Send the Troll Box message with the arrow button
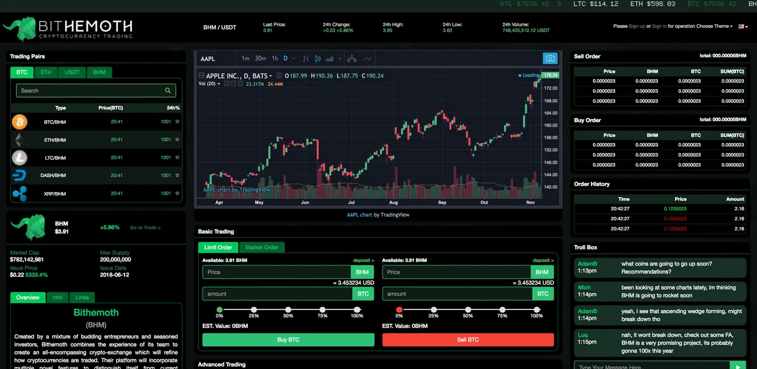Viewport: 757px width, 369px height. click(x=738, y=365)
